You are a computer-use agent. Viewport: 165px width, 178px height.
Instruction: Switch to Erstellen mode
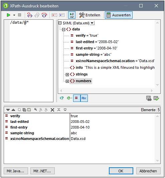click(90, 15)
